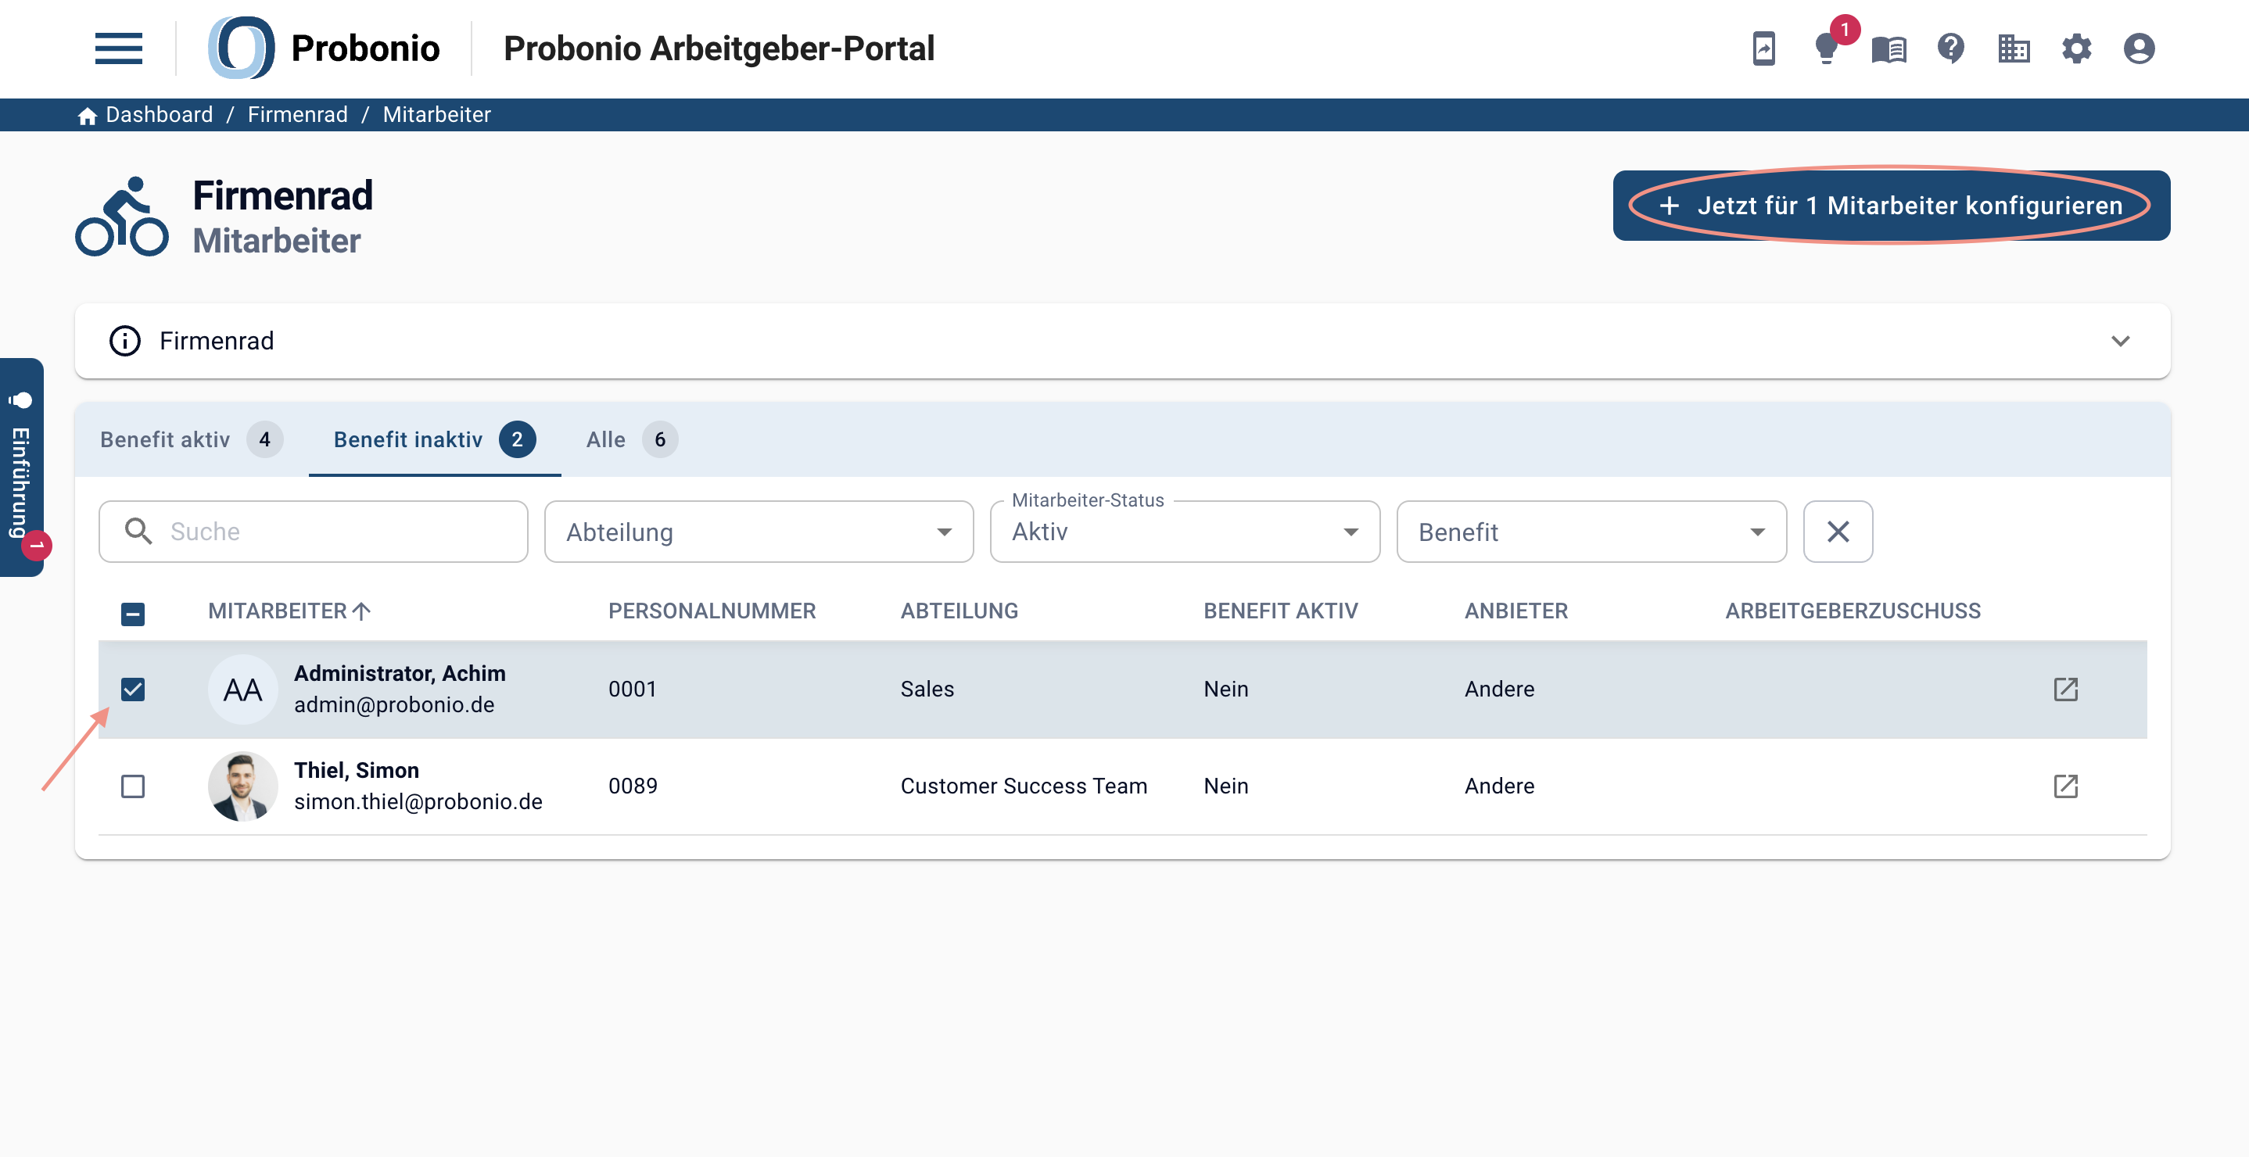The height and width of the screenshot is (1157, 2249).
Task: Go to Dashboard in breadcrumb
Action: [159, 115]
